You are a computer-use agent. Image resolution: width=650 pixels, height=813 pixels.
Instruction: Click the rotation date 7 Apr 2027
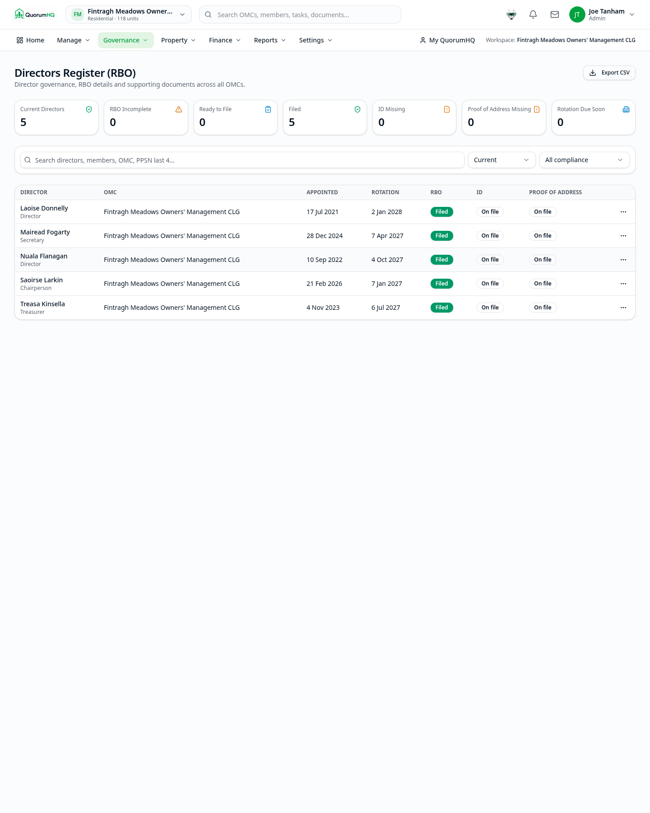(x=387, y=236)
